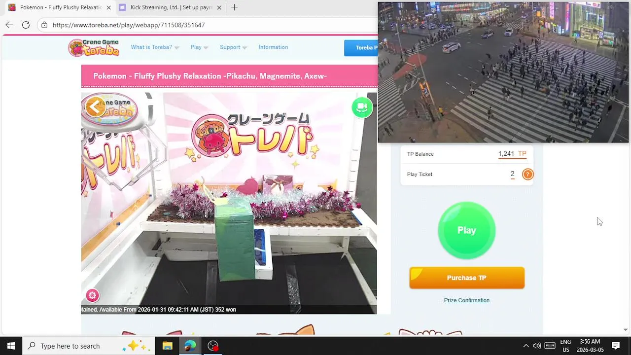Open the Prize Confirmation link

(466, 300)
